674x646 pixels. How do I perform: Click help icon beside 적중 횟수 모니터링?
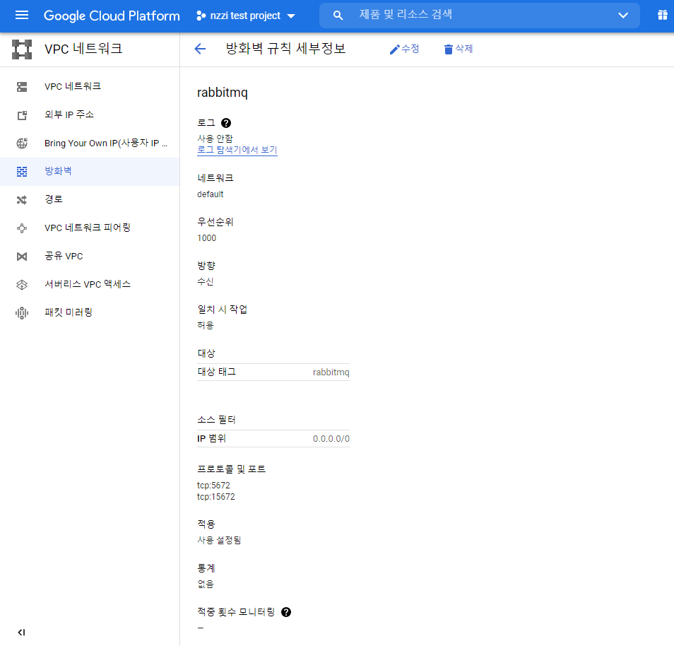pos(286,612)
